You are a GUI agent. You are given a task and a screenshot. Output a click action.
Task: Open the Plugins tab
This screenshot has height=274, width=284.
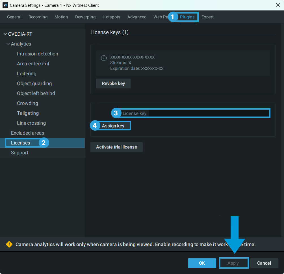point(187,17)
